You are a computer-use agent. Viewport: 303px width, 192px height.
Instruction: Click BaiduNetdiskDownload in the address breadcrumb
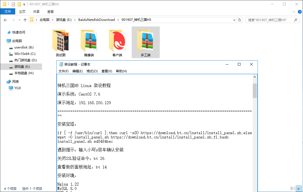pos(96,20)
